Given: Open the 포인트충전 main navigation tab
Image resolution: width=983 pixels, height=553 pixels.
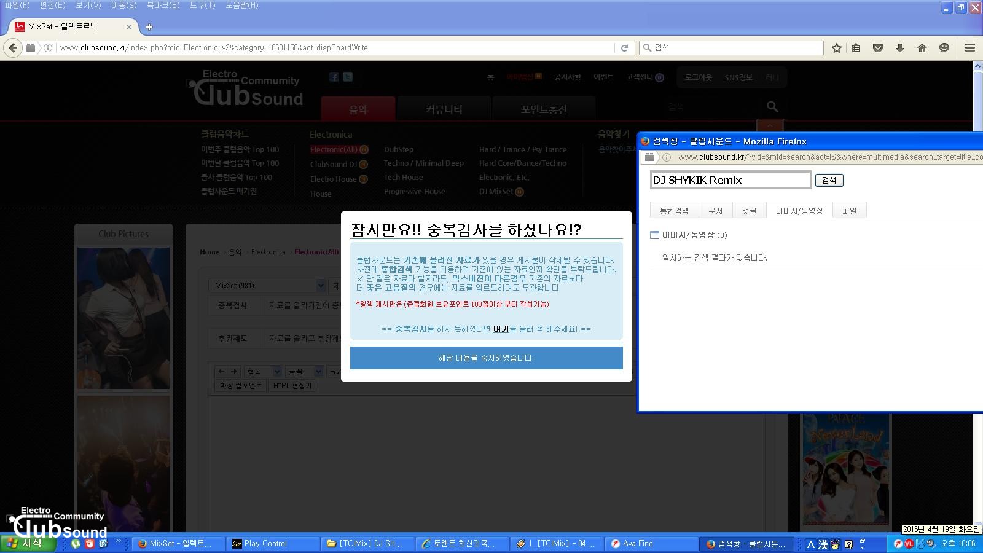Looking at the screenshot, I should [x=544, y=109].
